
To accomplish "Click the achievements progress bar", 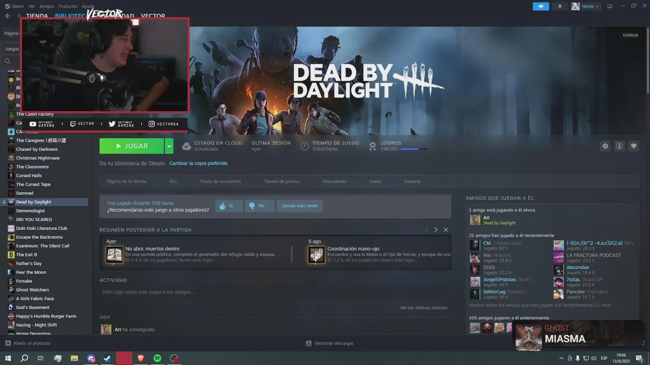I will pyautogui.click(x=413, y=149).
